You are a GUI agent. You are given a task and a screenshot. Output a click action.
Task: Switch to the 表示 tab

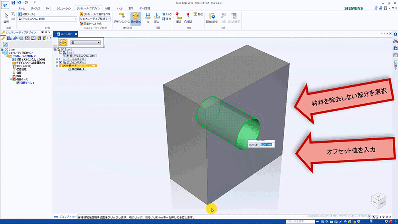[x=131, y=8]
